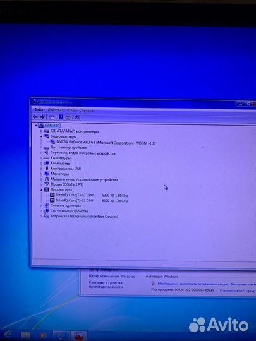Click the Порты (COM и LPT) icon
This screenshot has width=256, height=341.
pyautogui.click(x=47, y=184)
